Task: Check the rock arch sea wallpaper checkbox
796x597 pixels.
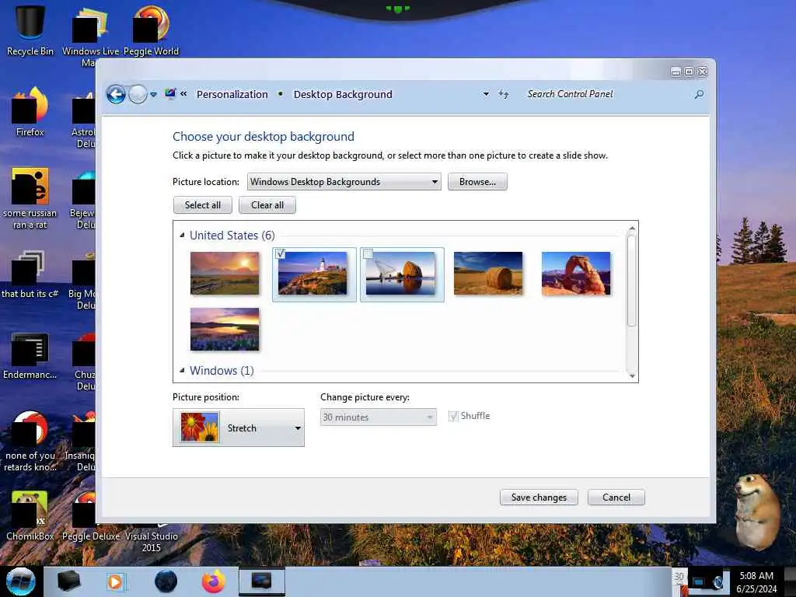Action: pos(368,254)
